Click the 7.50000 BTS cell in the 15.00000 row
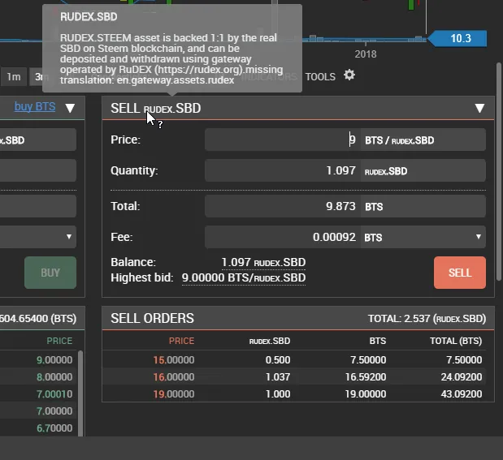 368,359
